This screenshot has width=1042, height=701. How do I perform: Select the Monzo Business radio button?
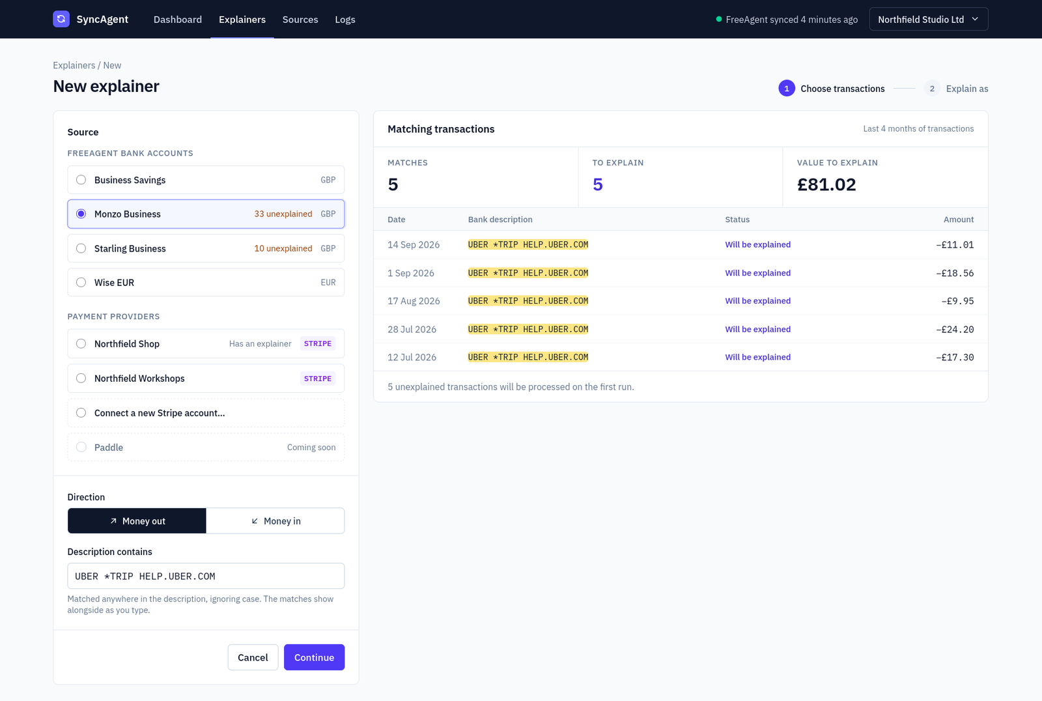click(x=81, y=214)
